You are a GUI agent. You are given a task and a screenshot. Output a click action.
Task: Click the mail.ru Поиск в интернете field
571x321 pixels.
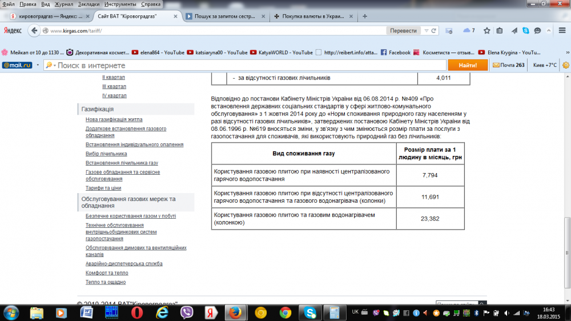[245, 65]
